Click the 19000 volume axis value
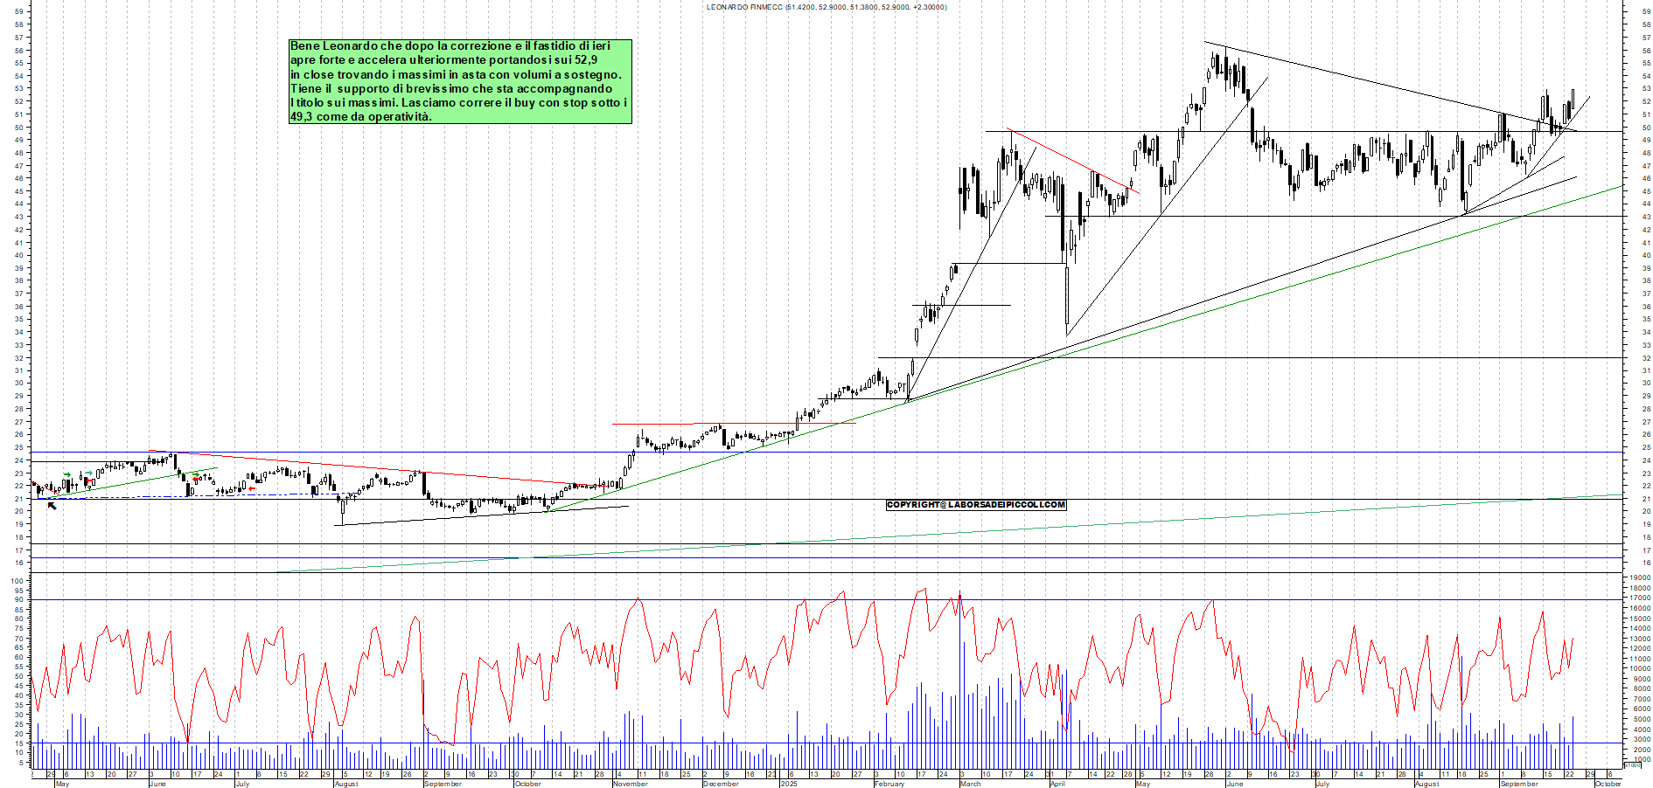1653x788 pixels. tap(1639, 578)
